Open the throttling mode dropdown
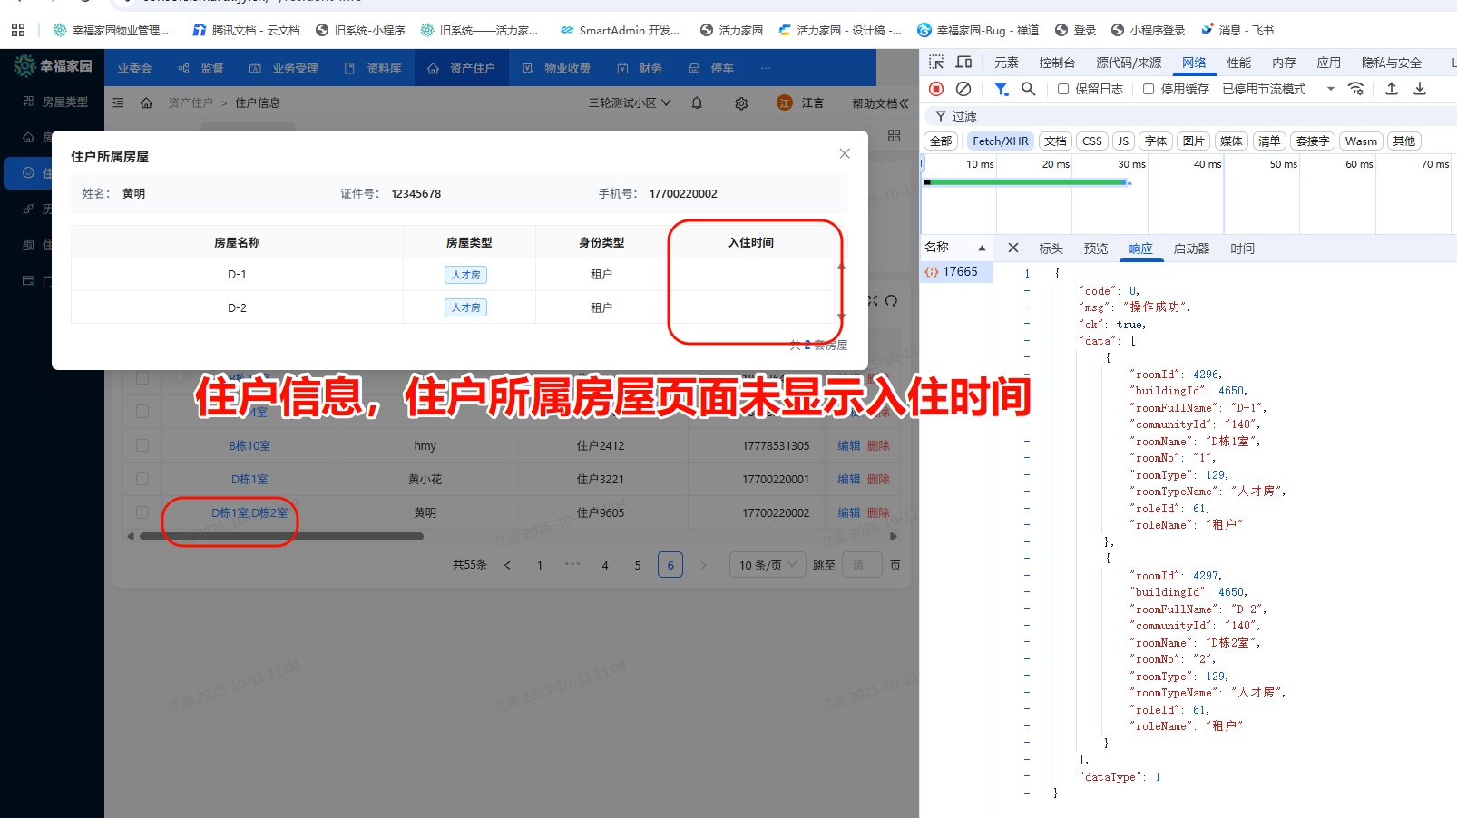The width and height of the screenshot is (1457, 818). point(1330,88)
